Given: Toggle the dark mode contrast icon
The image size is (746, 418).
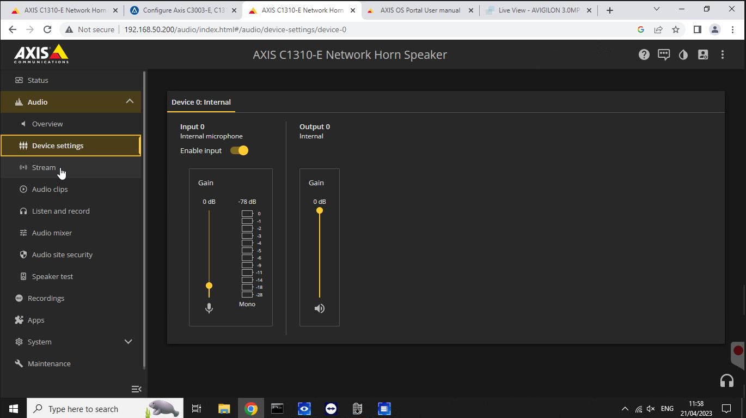Looking at the screenshot, I should click(683, 54).
